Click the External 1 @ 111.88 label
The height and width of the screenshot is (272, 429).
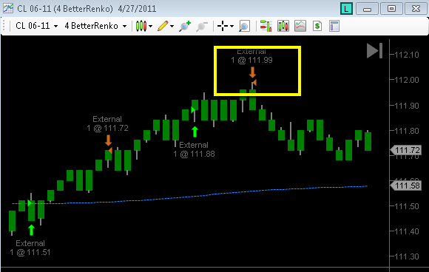click(x=194, y=149)
